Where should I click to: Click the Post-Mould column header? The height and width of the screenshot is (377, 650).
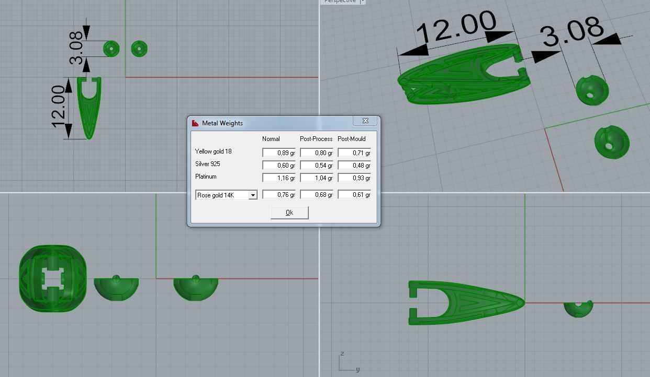coord(352,139)
